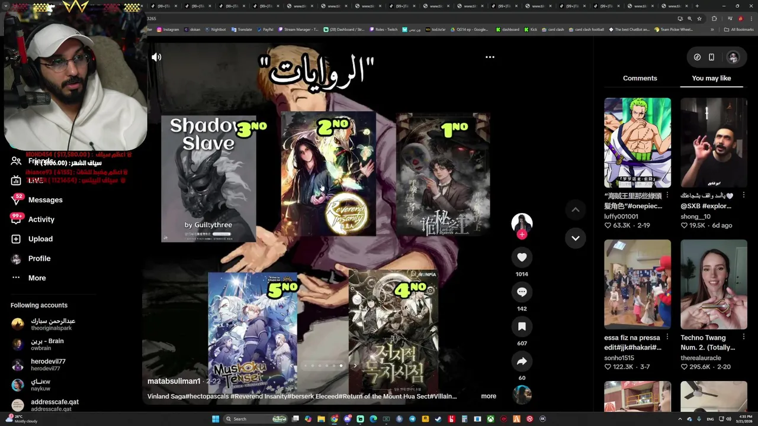Switch to the You may like tab
This screenshot has width=758, height=426.
click(711, 78)
